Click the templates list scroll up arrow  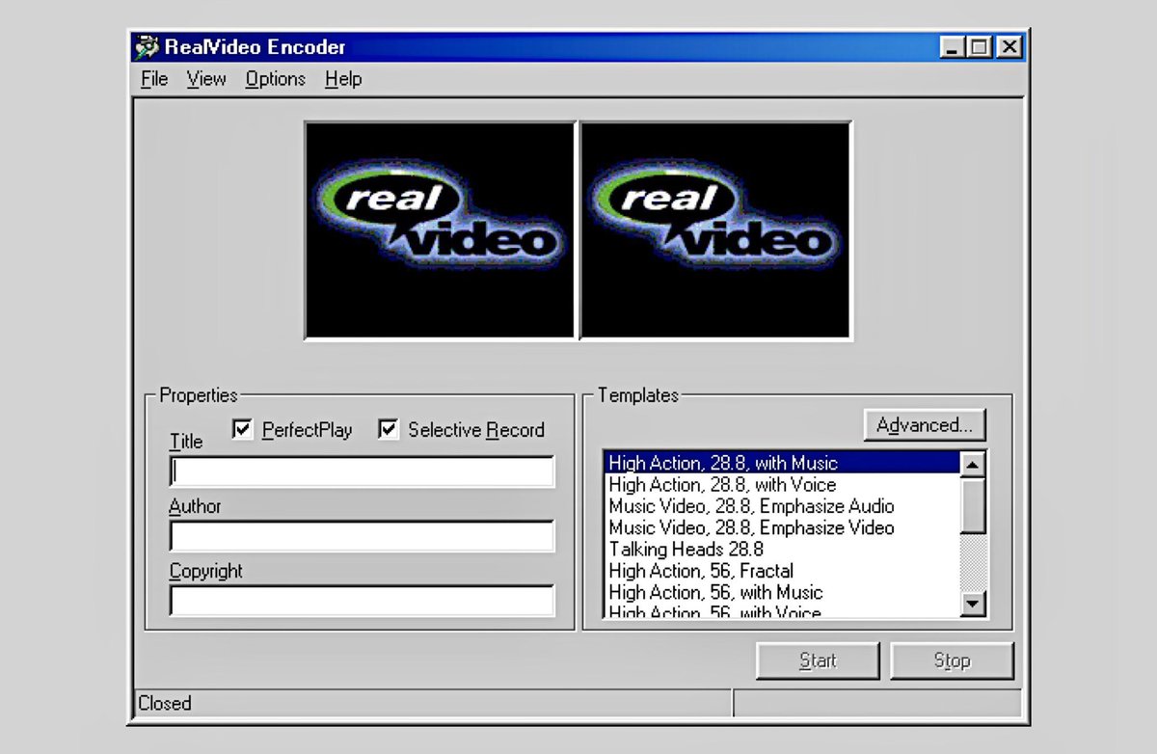coord(974,465)
